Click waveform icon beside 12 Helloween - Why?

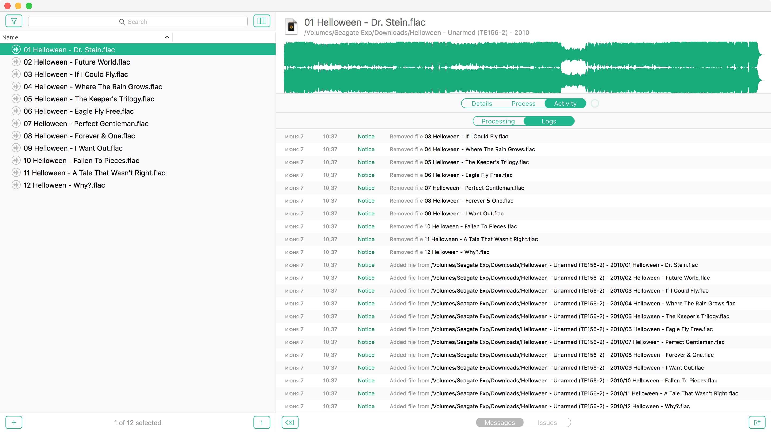coord(16,185)
